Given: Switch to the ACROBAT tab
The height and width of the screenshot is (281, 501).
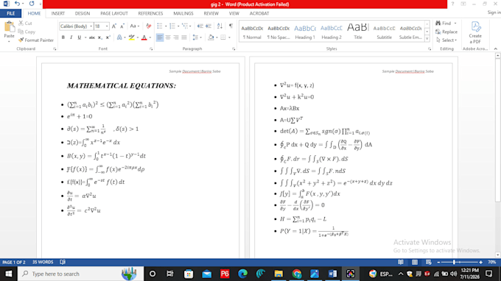Looking at the screenshot, I should 259,13.
